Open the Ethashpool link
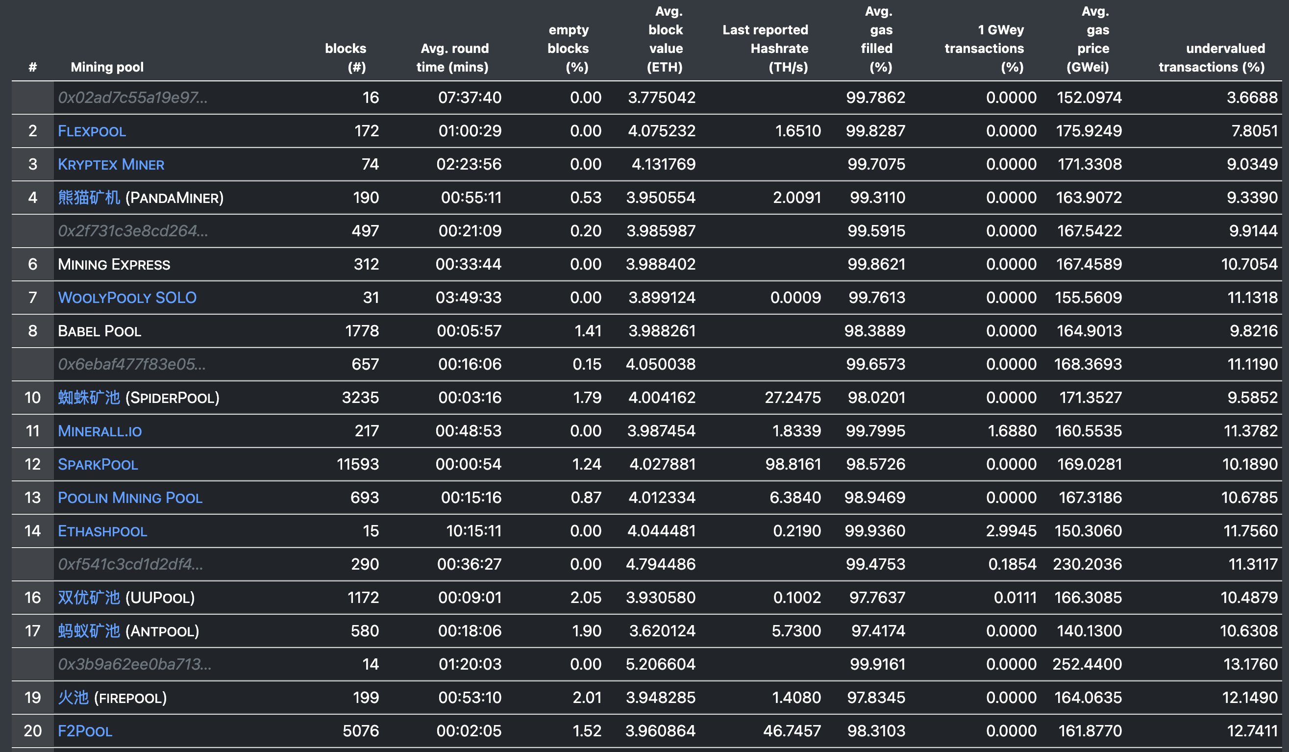This screenshot has width=1289, height=752. click(x=102, y=531)
